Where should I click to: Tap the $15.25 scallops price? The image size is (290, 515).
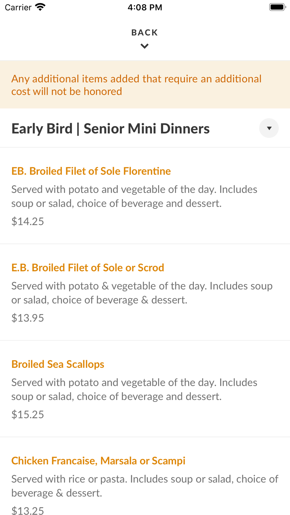coord(28,414)
